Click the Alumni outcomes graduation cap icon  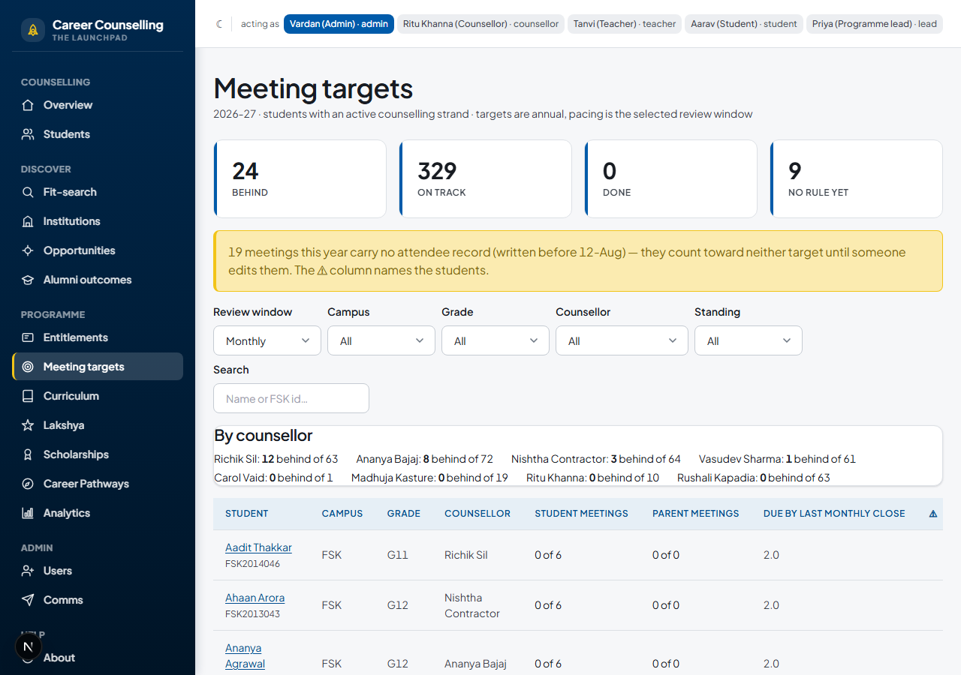point(28,280)
